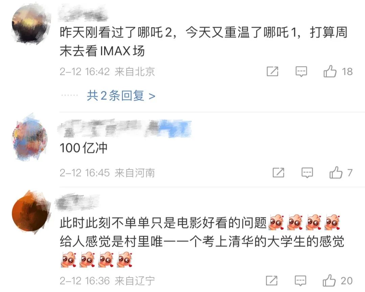The width and height of the screenshot is (365, 292).
Task: Open the first commenter's blurred username
Action: click(83, 14)
